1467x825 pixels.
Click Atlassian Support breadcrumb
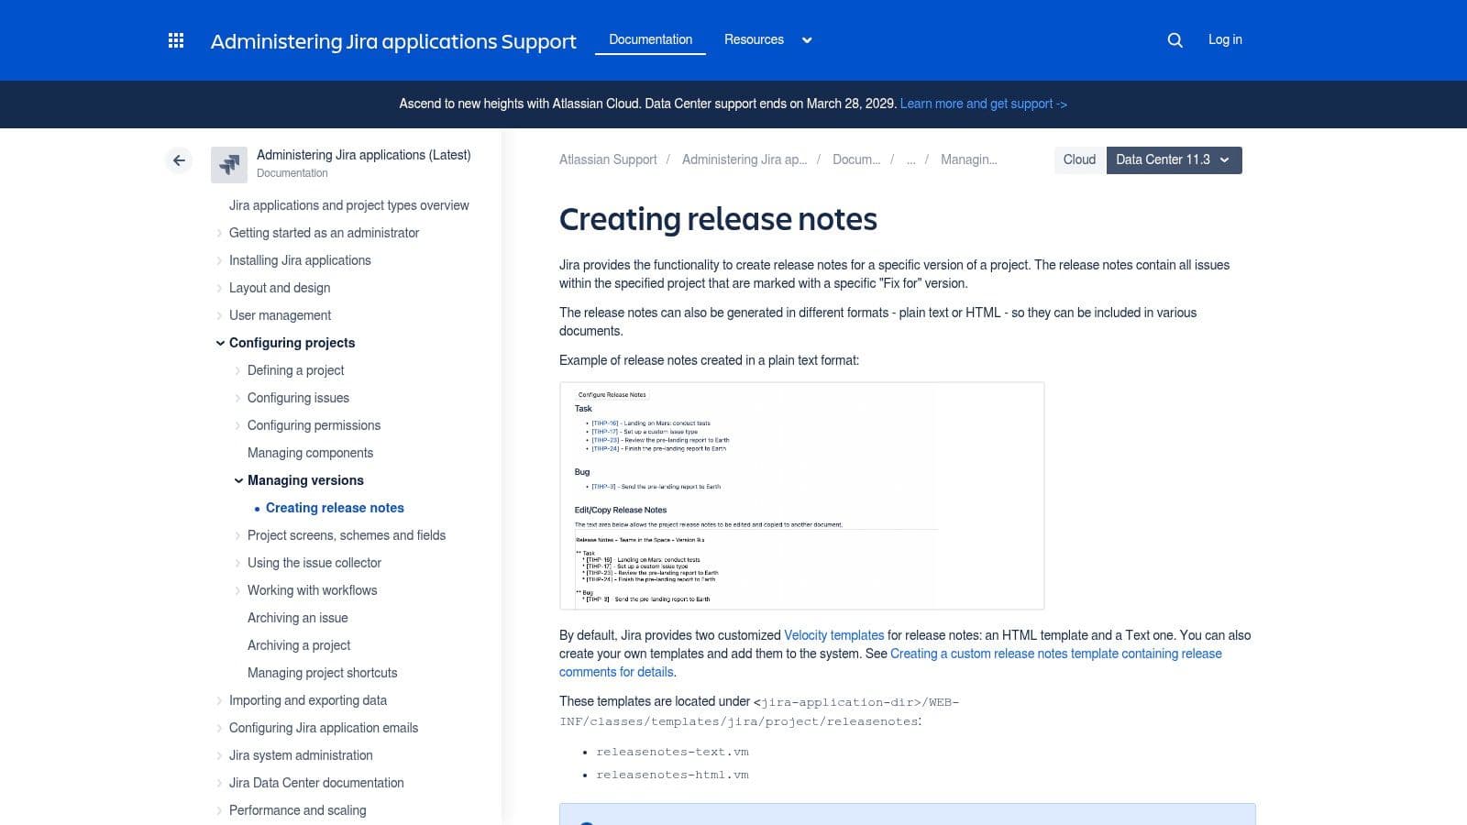point(608,159)
